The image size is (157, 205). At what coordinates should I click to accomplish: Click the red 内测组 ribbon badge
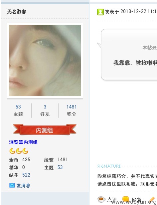tap(45, 130)
